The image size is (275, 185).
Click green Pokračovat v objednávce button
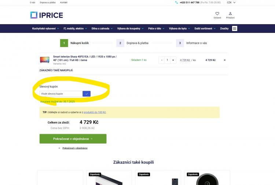[73, 139]
